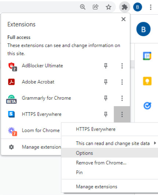Open more actions for Adobe Acrobat
Screen dimensions: 158x195
click(122, 82)
